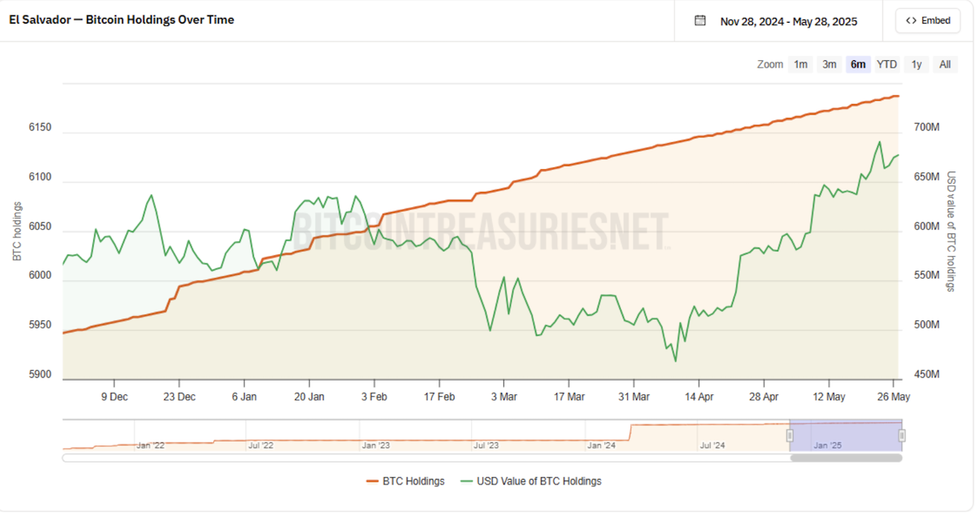976x513 pixels.
Task: Set zoom to 3m
Action: click(x=830, y=64)
